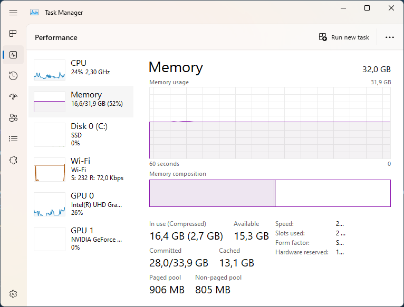Click the Task Manager app icon in title bar

tap(34, 12)
